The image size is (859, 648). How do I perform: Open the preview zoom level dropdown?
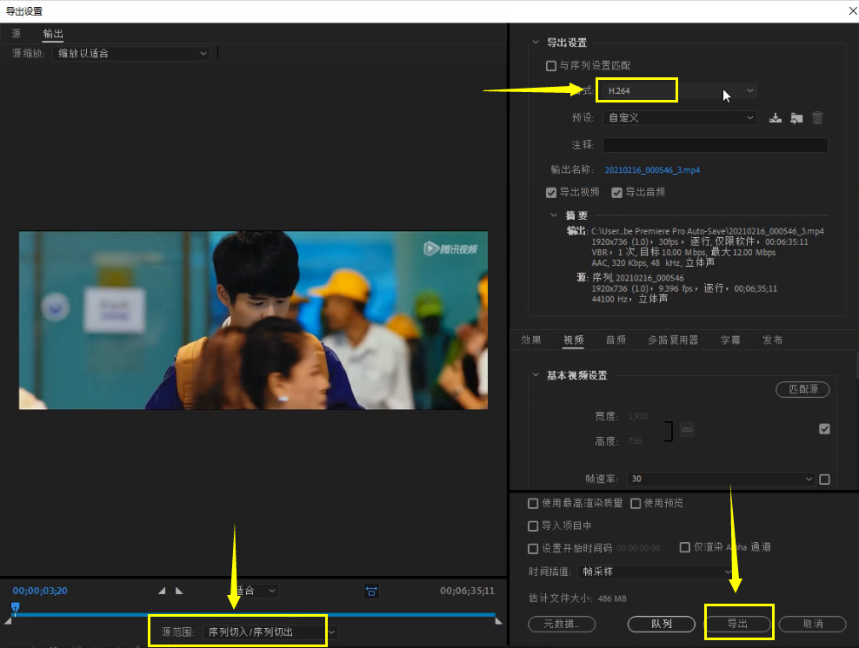(x=254, y=591)
